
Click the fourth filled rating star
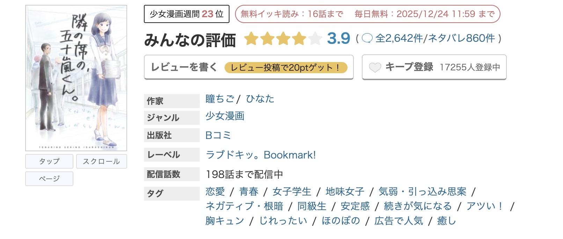point(299,39)
